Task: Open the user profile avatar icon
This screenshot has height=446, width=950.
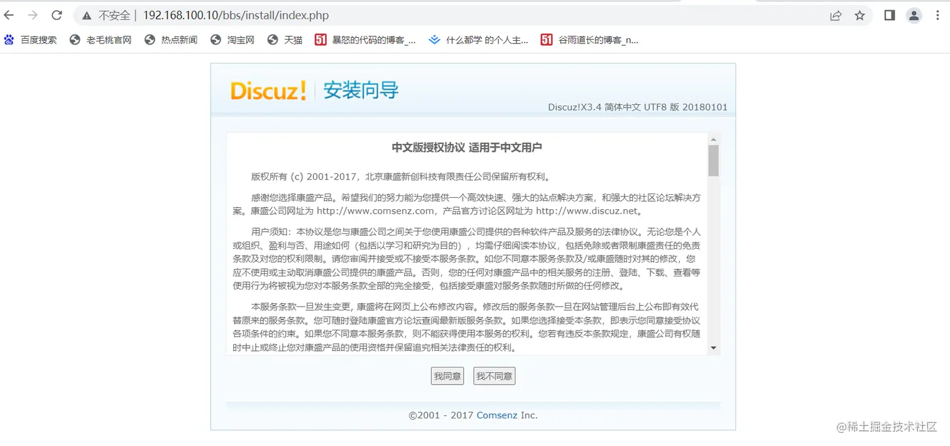Action: 914,15
